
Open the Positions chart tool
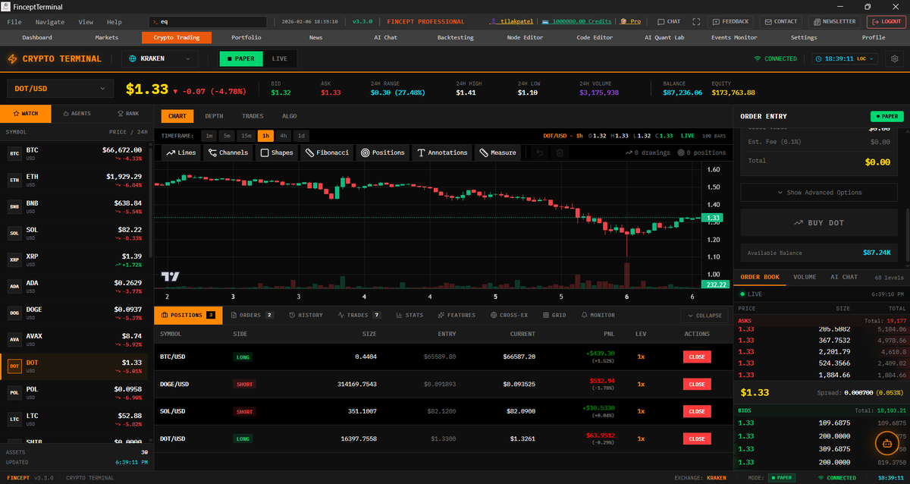point(382,152)
